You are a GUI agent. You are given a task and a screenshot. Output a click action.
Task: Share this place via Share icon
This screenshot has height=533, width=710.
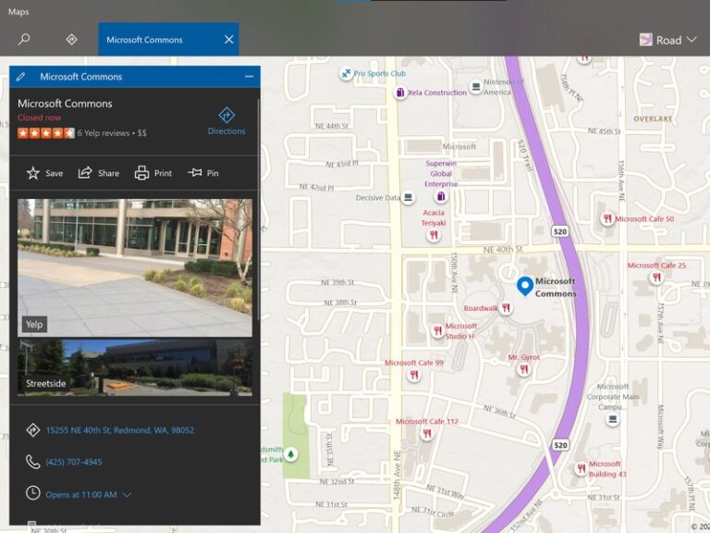coord(99,173)
